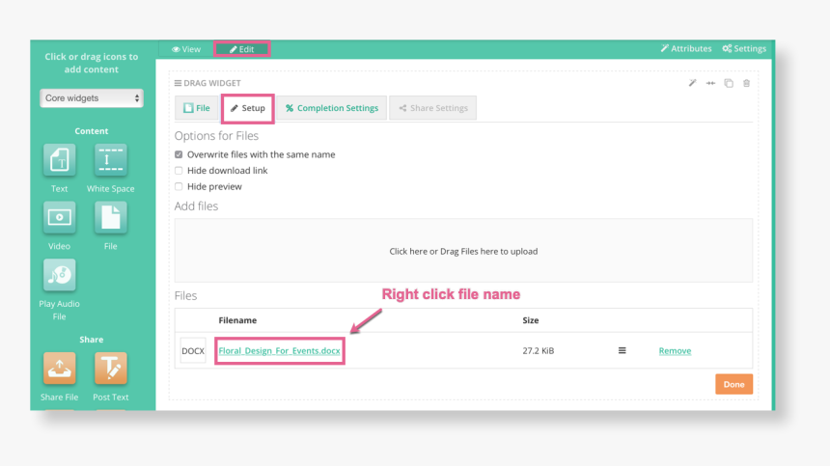Select the Play Audio File widget
This screenshot has height=466, width=830.
tap(60, 275)
